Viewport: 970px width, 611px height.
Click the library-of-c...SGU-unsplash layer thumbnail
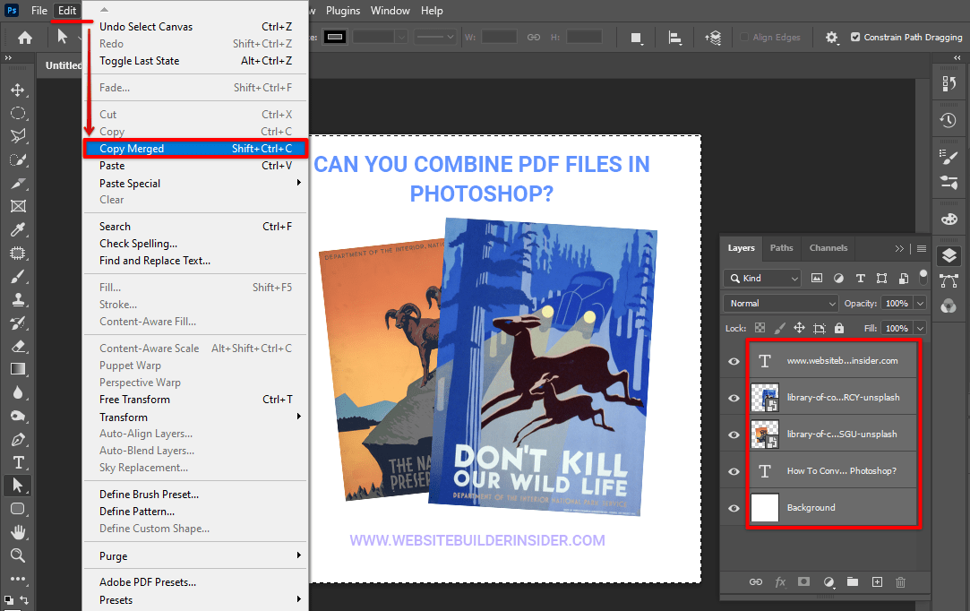[766, 434]
